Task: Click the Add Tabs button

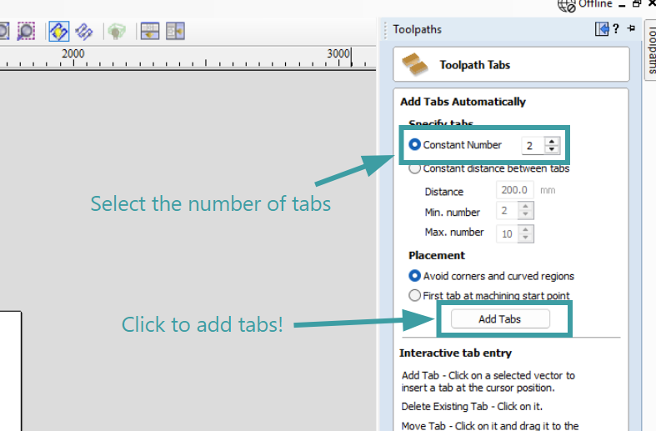Action: point(500,319)
